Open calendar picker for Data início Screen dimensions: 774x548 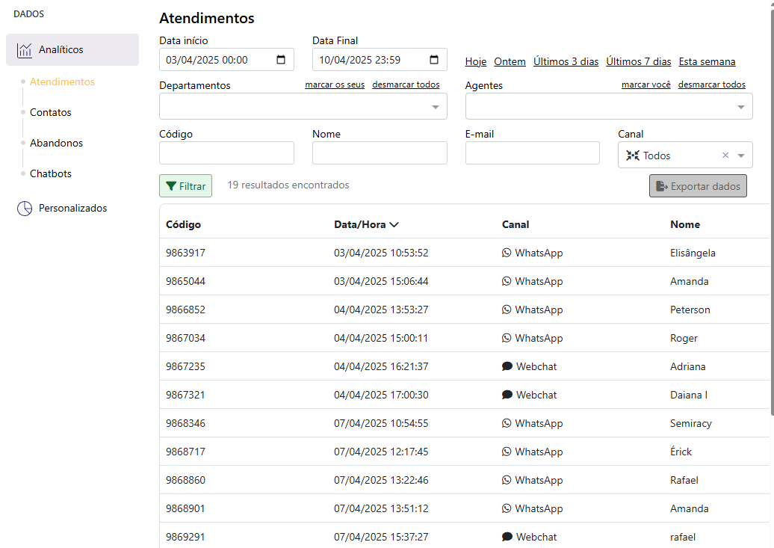pos(281,60)
